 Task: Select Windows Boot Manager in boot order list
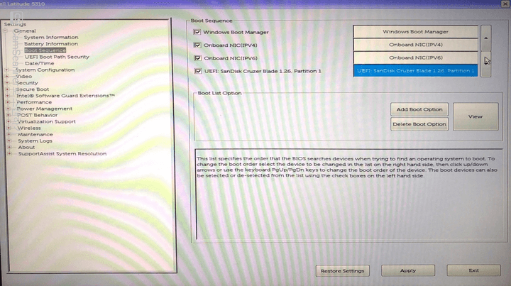[x=415, y=32]
